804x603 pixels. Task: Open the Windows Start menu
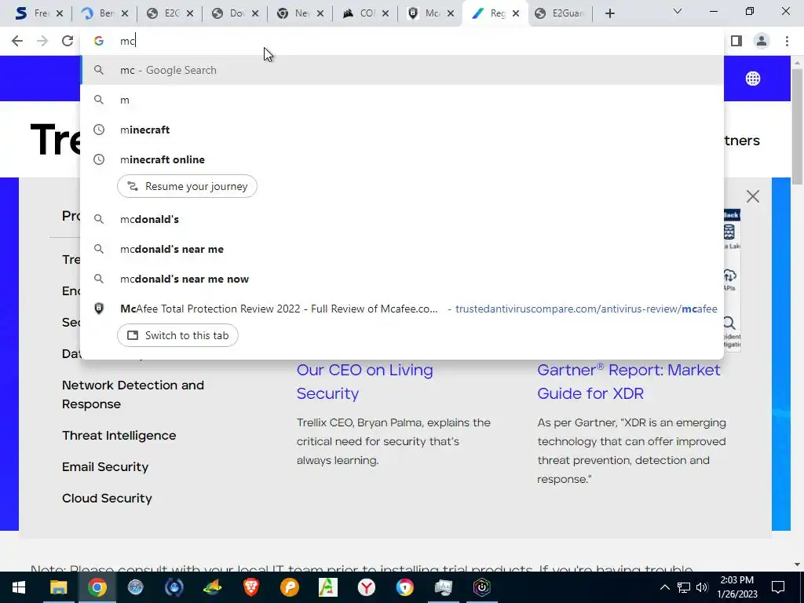[19, 587]
